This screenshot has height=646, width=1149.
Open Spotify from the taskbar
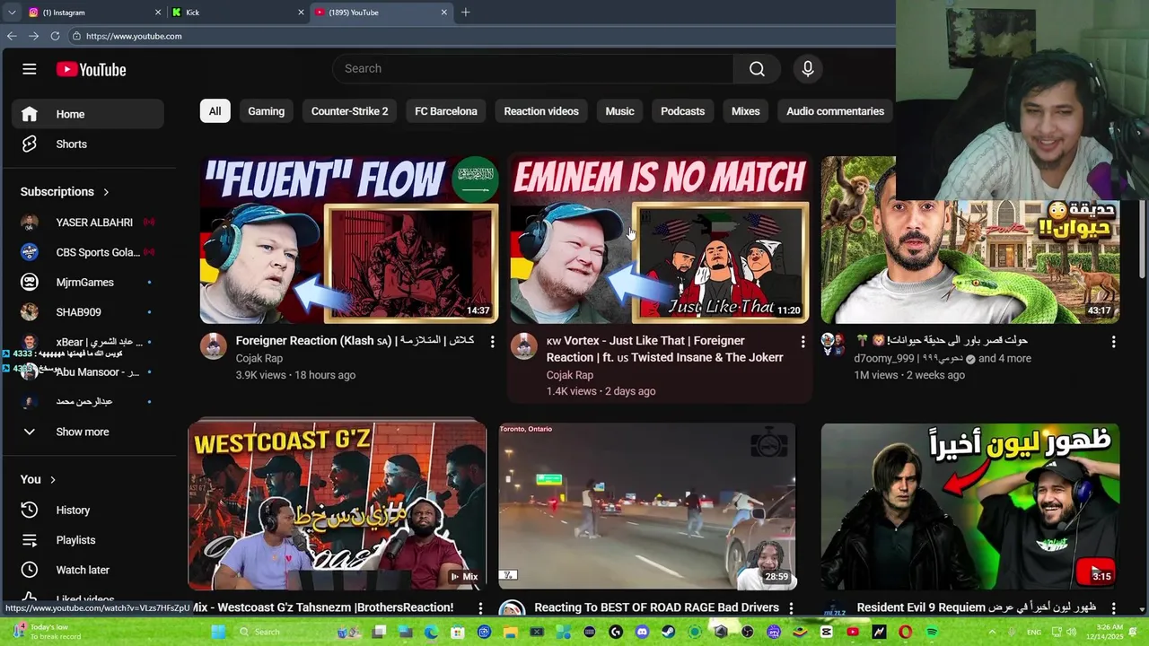(932, 632)
